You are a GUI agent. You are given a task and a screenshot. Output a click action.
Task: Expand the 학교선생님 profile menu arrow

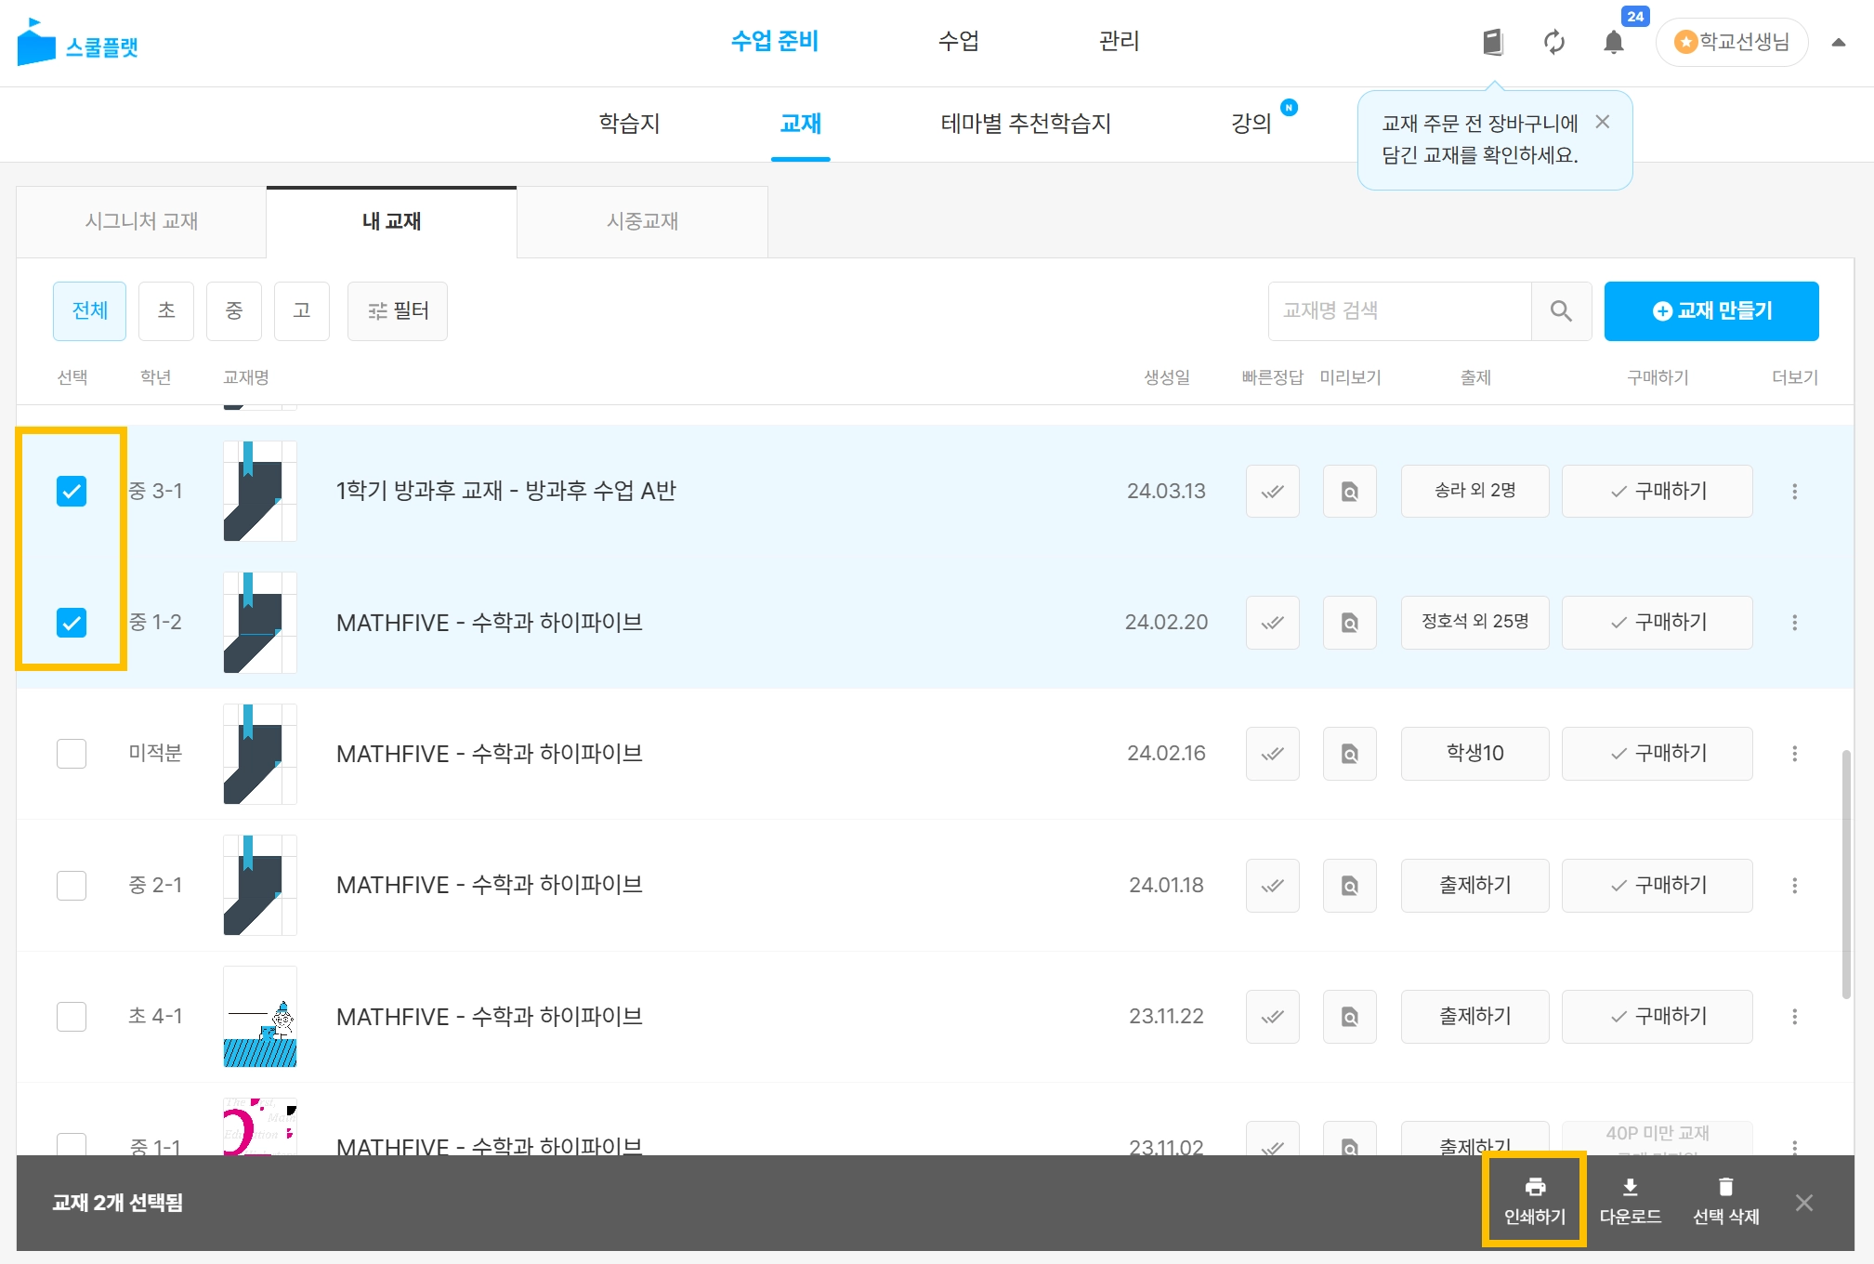(1838, 43)
